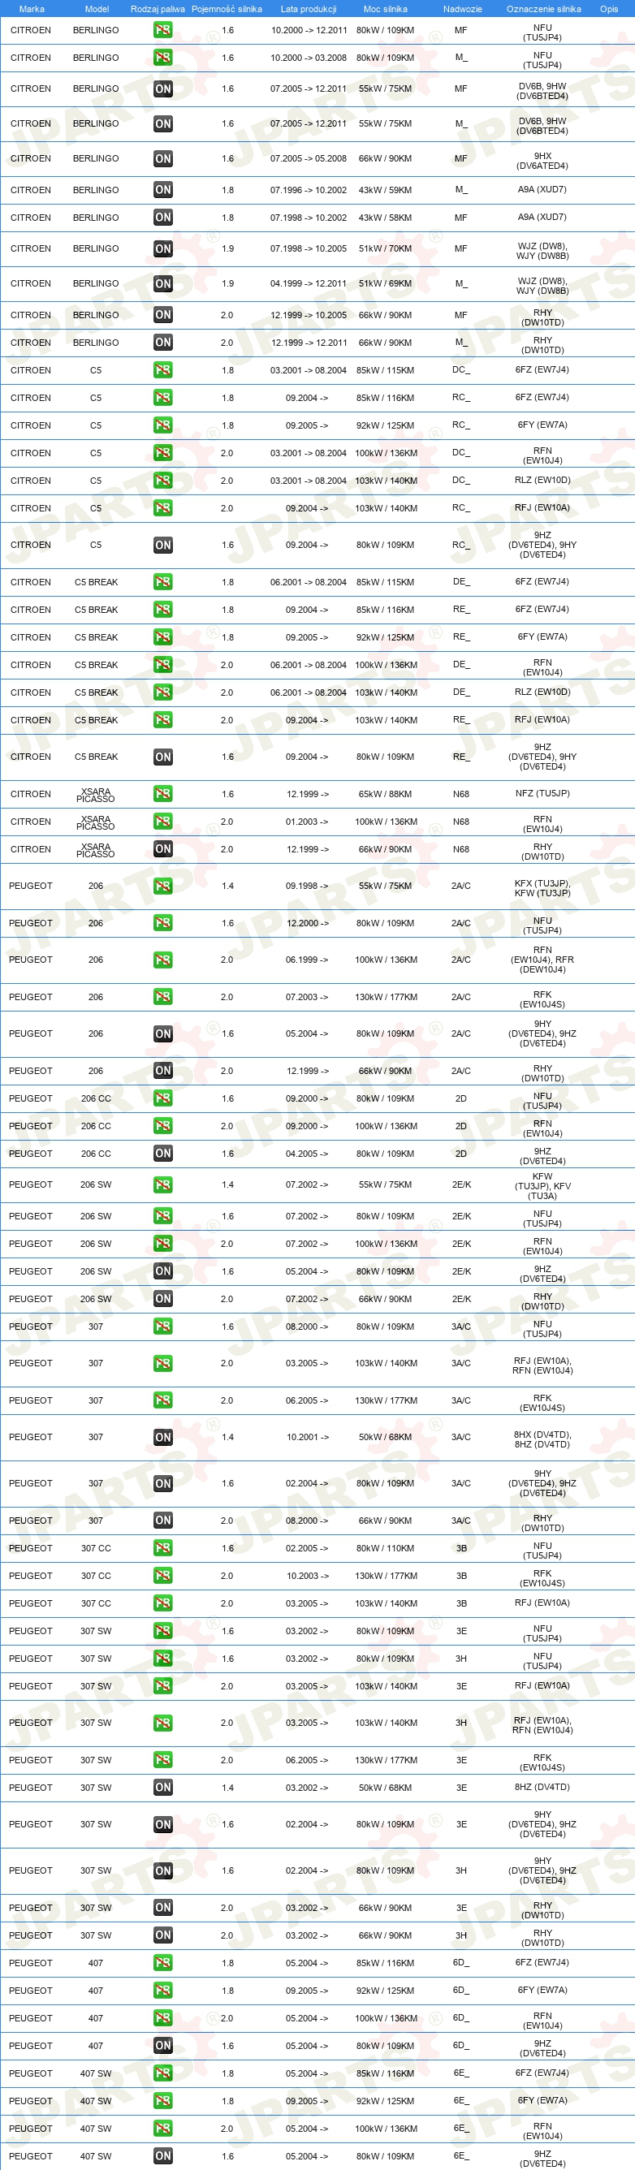
Task: Click diesel ON icon for Berlingo 2.0 12.1999 -> 10.2005
Action: [162, 315]
